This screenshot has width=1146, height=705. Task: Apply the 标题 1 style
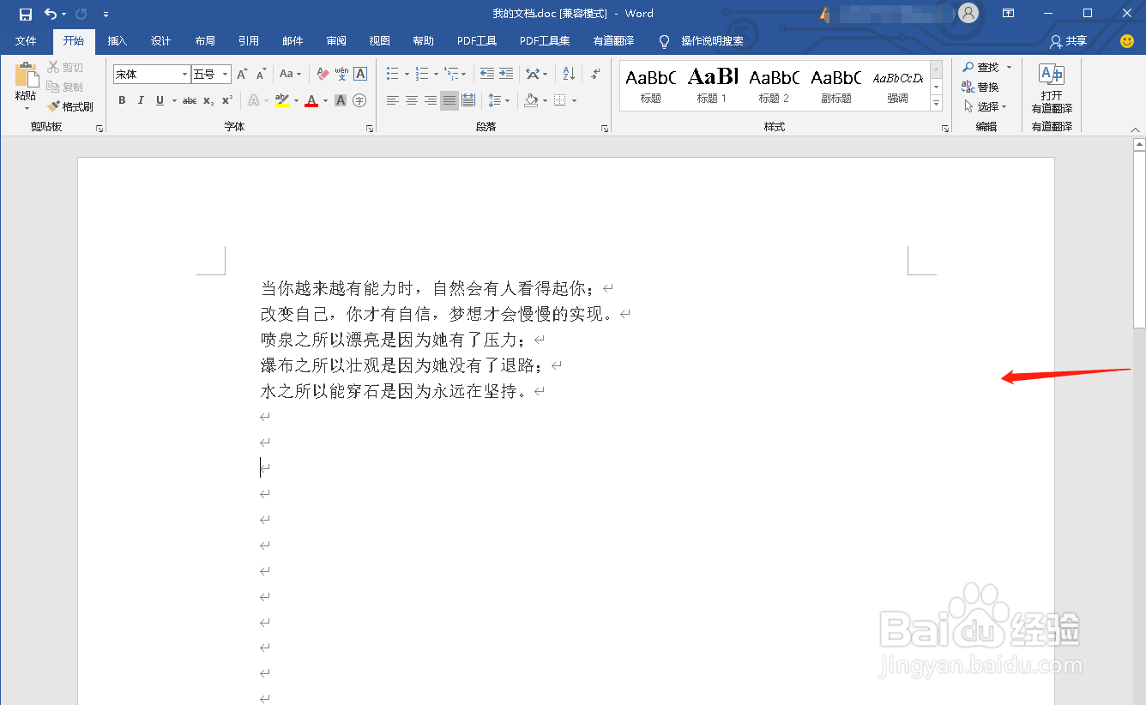point(712,86)
